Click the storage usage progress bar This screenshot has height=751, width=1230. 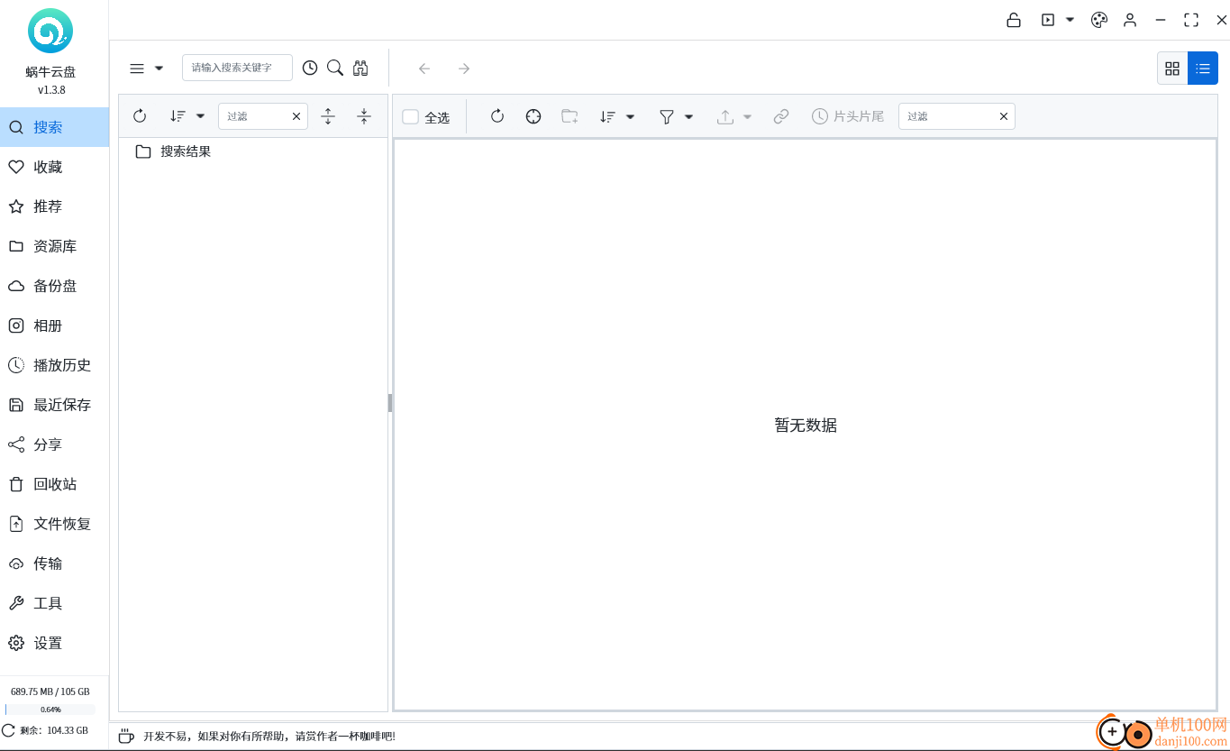click(50, 710)
